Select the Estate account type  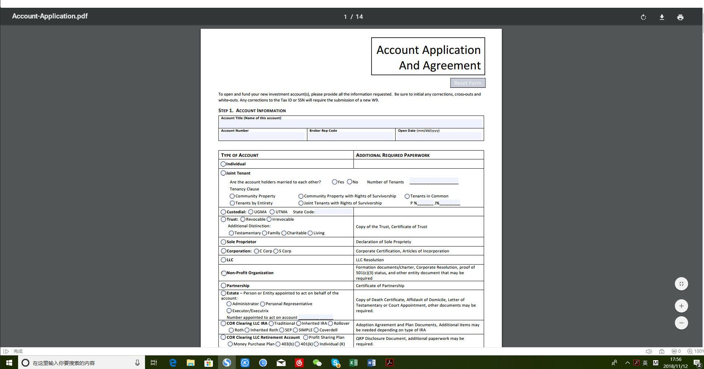223,293
